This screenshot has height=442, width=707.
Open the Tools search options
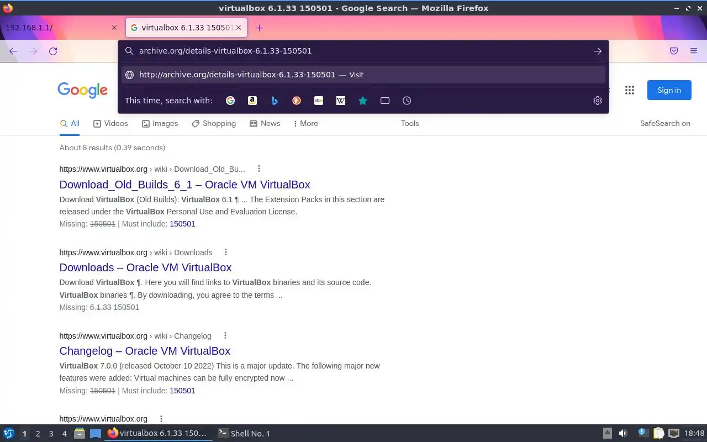click(410, 124)
